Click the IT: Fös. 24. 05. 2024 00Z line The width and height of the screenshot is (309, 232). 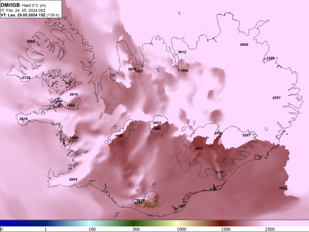23,10
